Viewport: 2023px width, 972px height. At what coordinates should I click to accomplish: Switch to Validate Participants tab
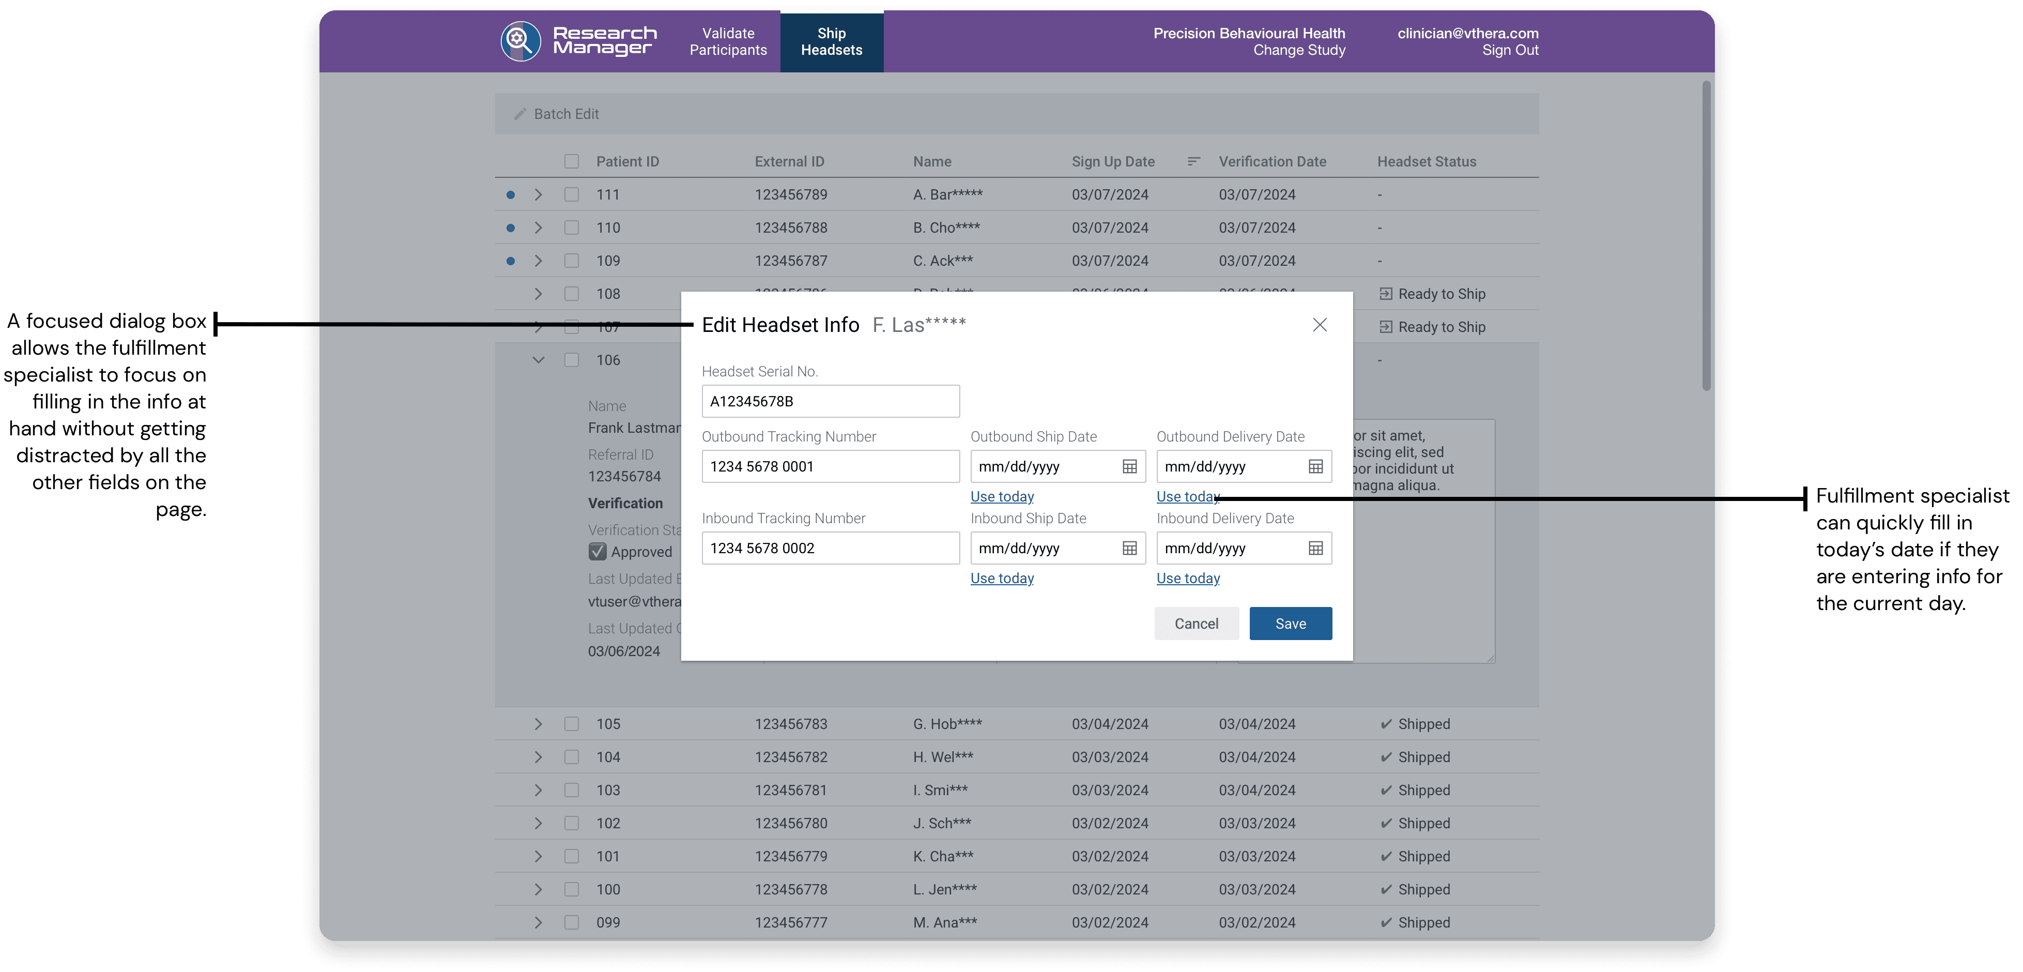click(727, 42)
